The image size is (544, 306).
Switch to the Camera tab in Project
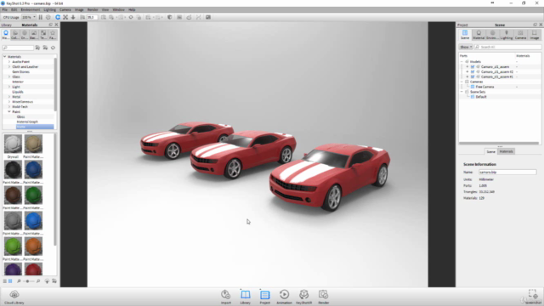click(520, 35)
